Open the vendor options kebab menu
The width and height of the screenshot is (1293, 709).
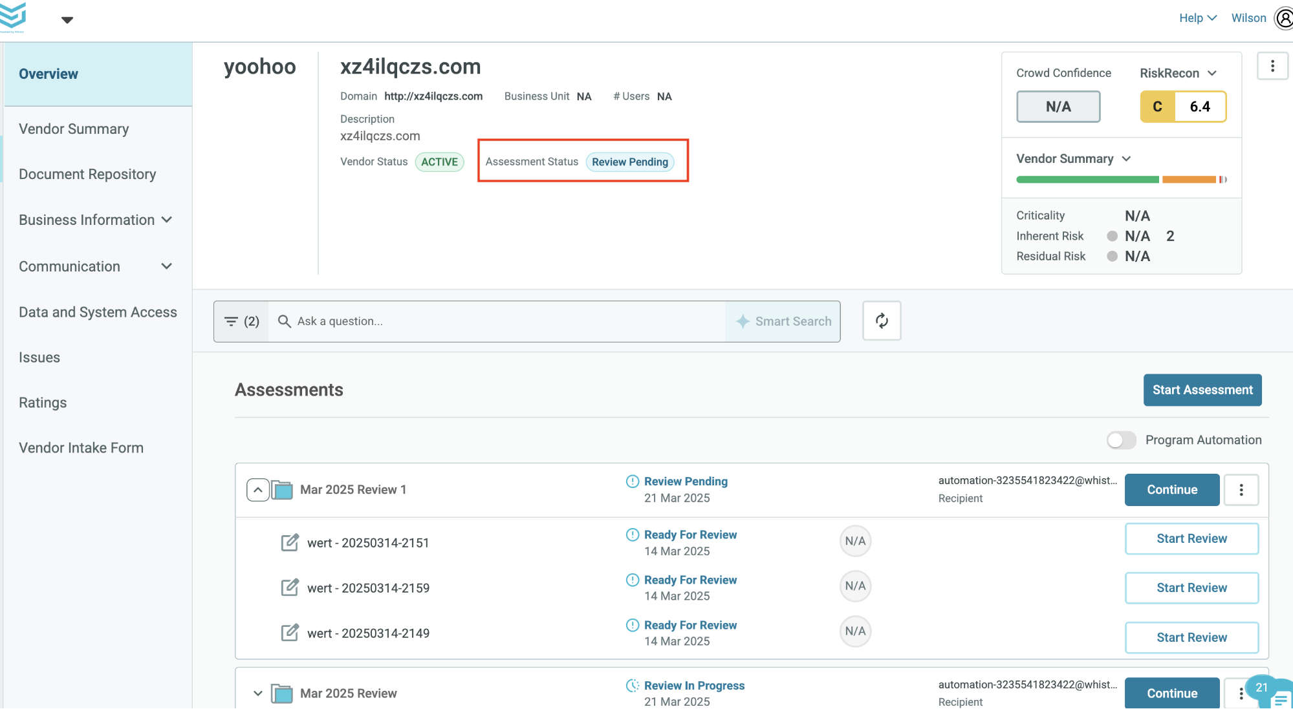coord(1272,66)
